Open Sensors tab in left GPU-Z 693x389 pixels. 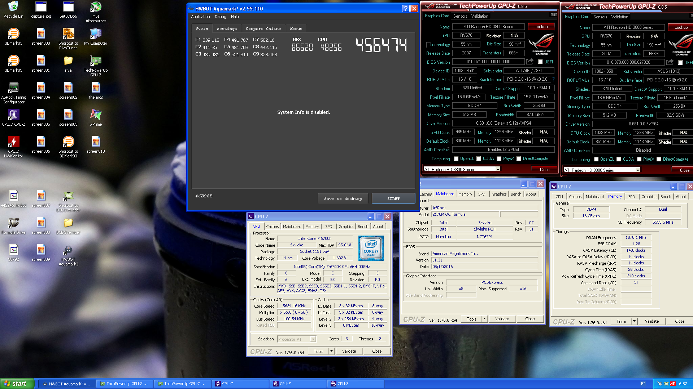[x=460, y=16]
